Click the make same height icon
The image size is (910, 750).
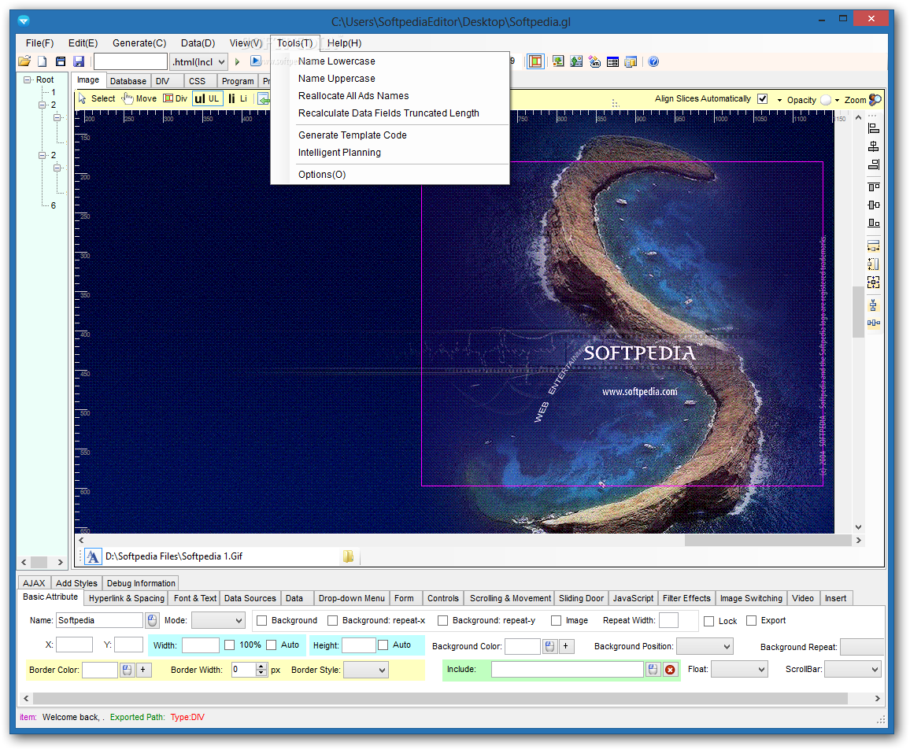point(874,264)
